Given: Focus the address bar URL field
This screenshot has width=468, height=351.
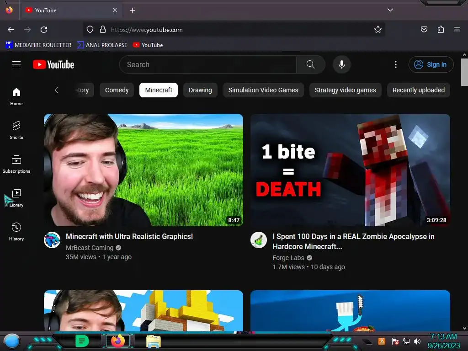Looking at the screenshot, I should point(234,30).
